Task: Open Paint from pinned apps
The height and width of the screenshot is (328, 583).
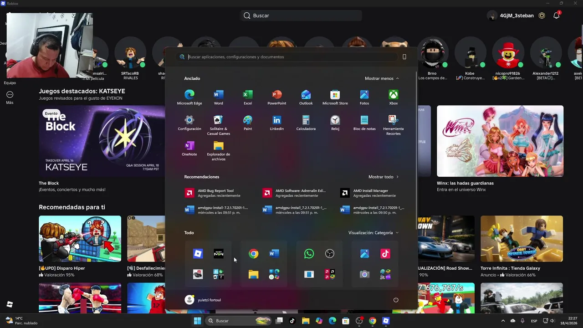Action: 248,123
